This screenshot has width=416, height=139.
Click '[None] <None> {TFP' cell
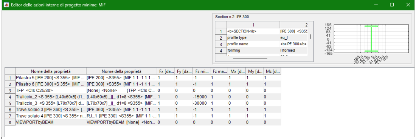pos(121,91)
